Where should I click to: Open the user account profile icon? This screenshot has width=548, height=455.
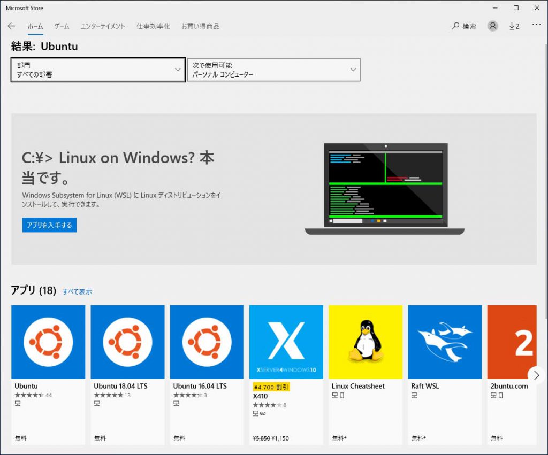tap(492, 26)
